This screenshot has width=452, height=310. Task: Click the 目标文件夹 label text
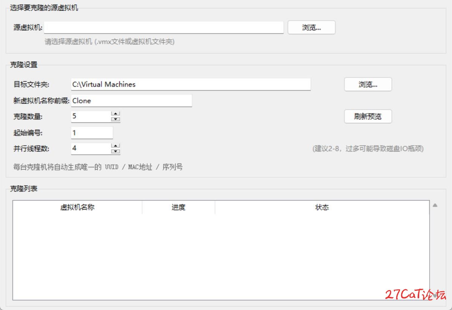coord(32,85)
